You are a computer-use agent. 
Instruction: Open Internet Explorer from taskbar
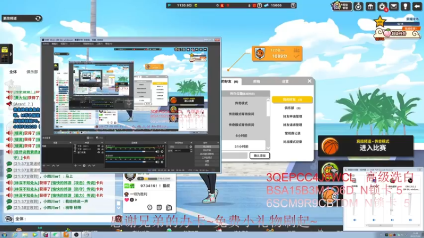[14, 234]
